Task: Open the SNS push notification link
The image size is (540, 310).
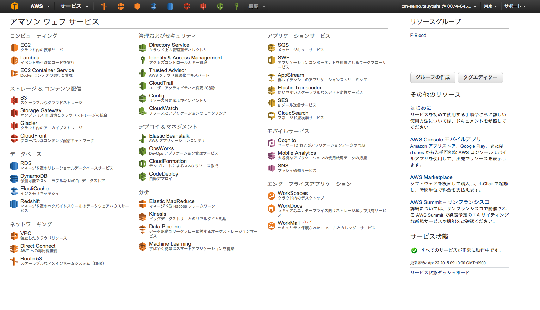Action: pyautogui.click(x=283, y=166)
